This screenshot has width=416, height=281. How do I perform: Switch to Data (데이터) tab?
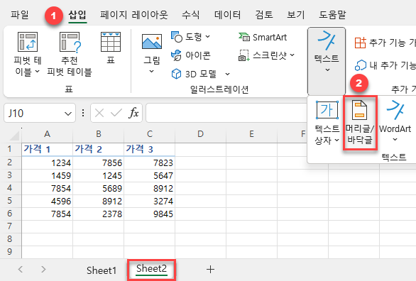[227, 14]
